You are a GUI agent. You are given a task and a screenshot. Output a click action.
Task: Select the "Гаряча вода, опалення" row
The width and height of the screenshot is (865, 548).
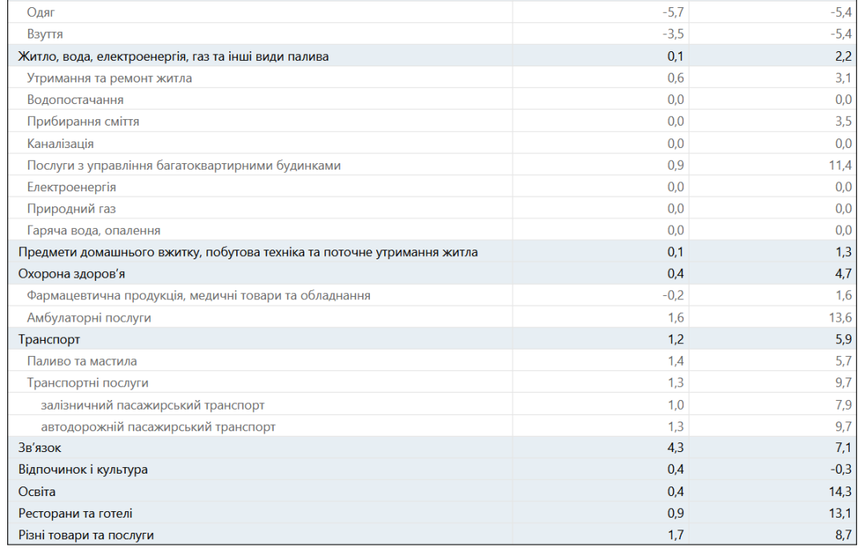[94, 230]
